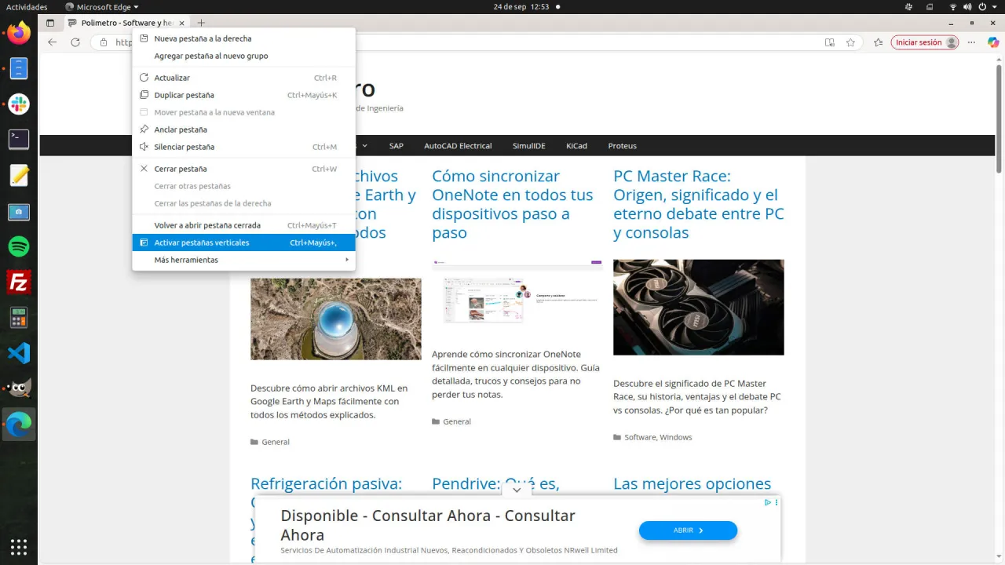This screenshot has height=565, width=1005.
Task: Open the Copilot icon in the toolbar
Action: (x=992, y=42)
